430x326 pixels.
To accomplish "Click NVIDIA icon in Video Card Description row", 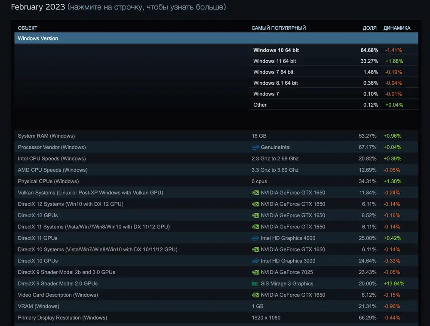I will click(x=255, y=295).
